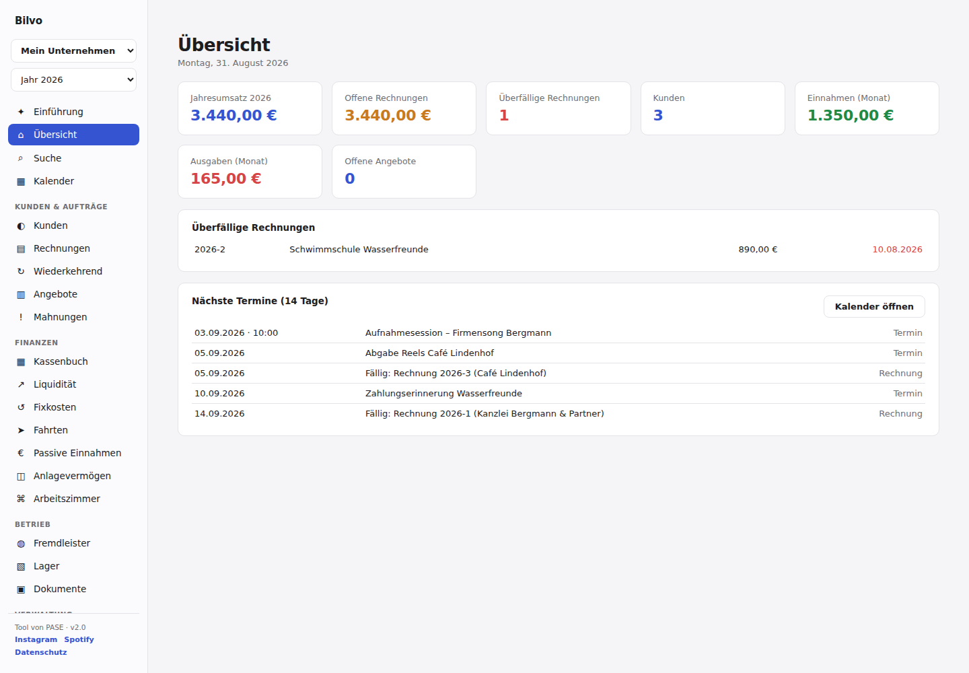Screen dimensions: 969x673
Task: Click the Überfällige Rechnungen count card
Action: [559, 108]
